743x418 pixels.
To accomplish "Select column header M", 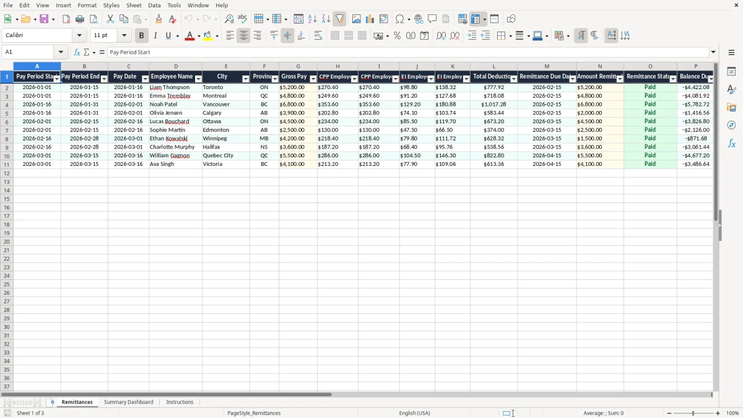I will pos(547,66).
